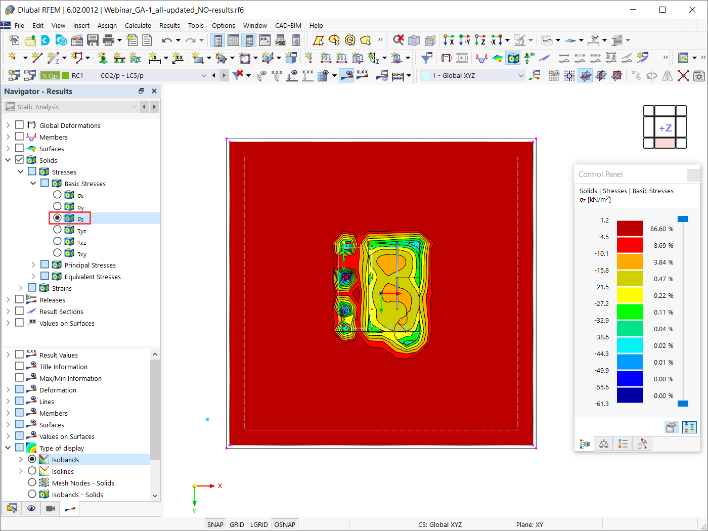Open the navigator camera tab icon
The image size is (708, 531).
point(51,508)
